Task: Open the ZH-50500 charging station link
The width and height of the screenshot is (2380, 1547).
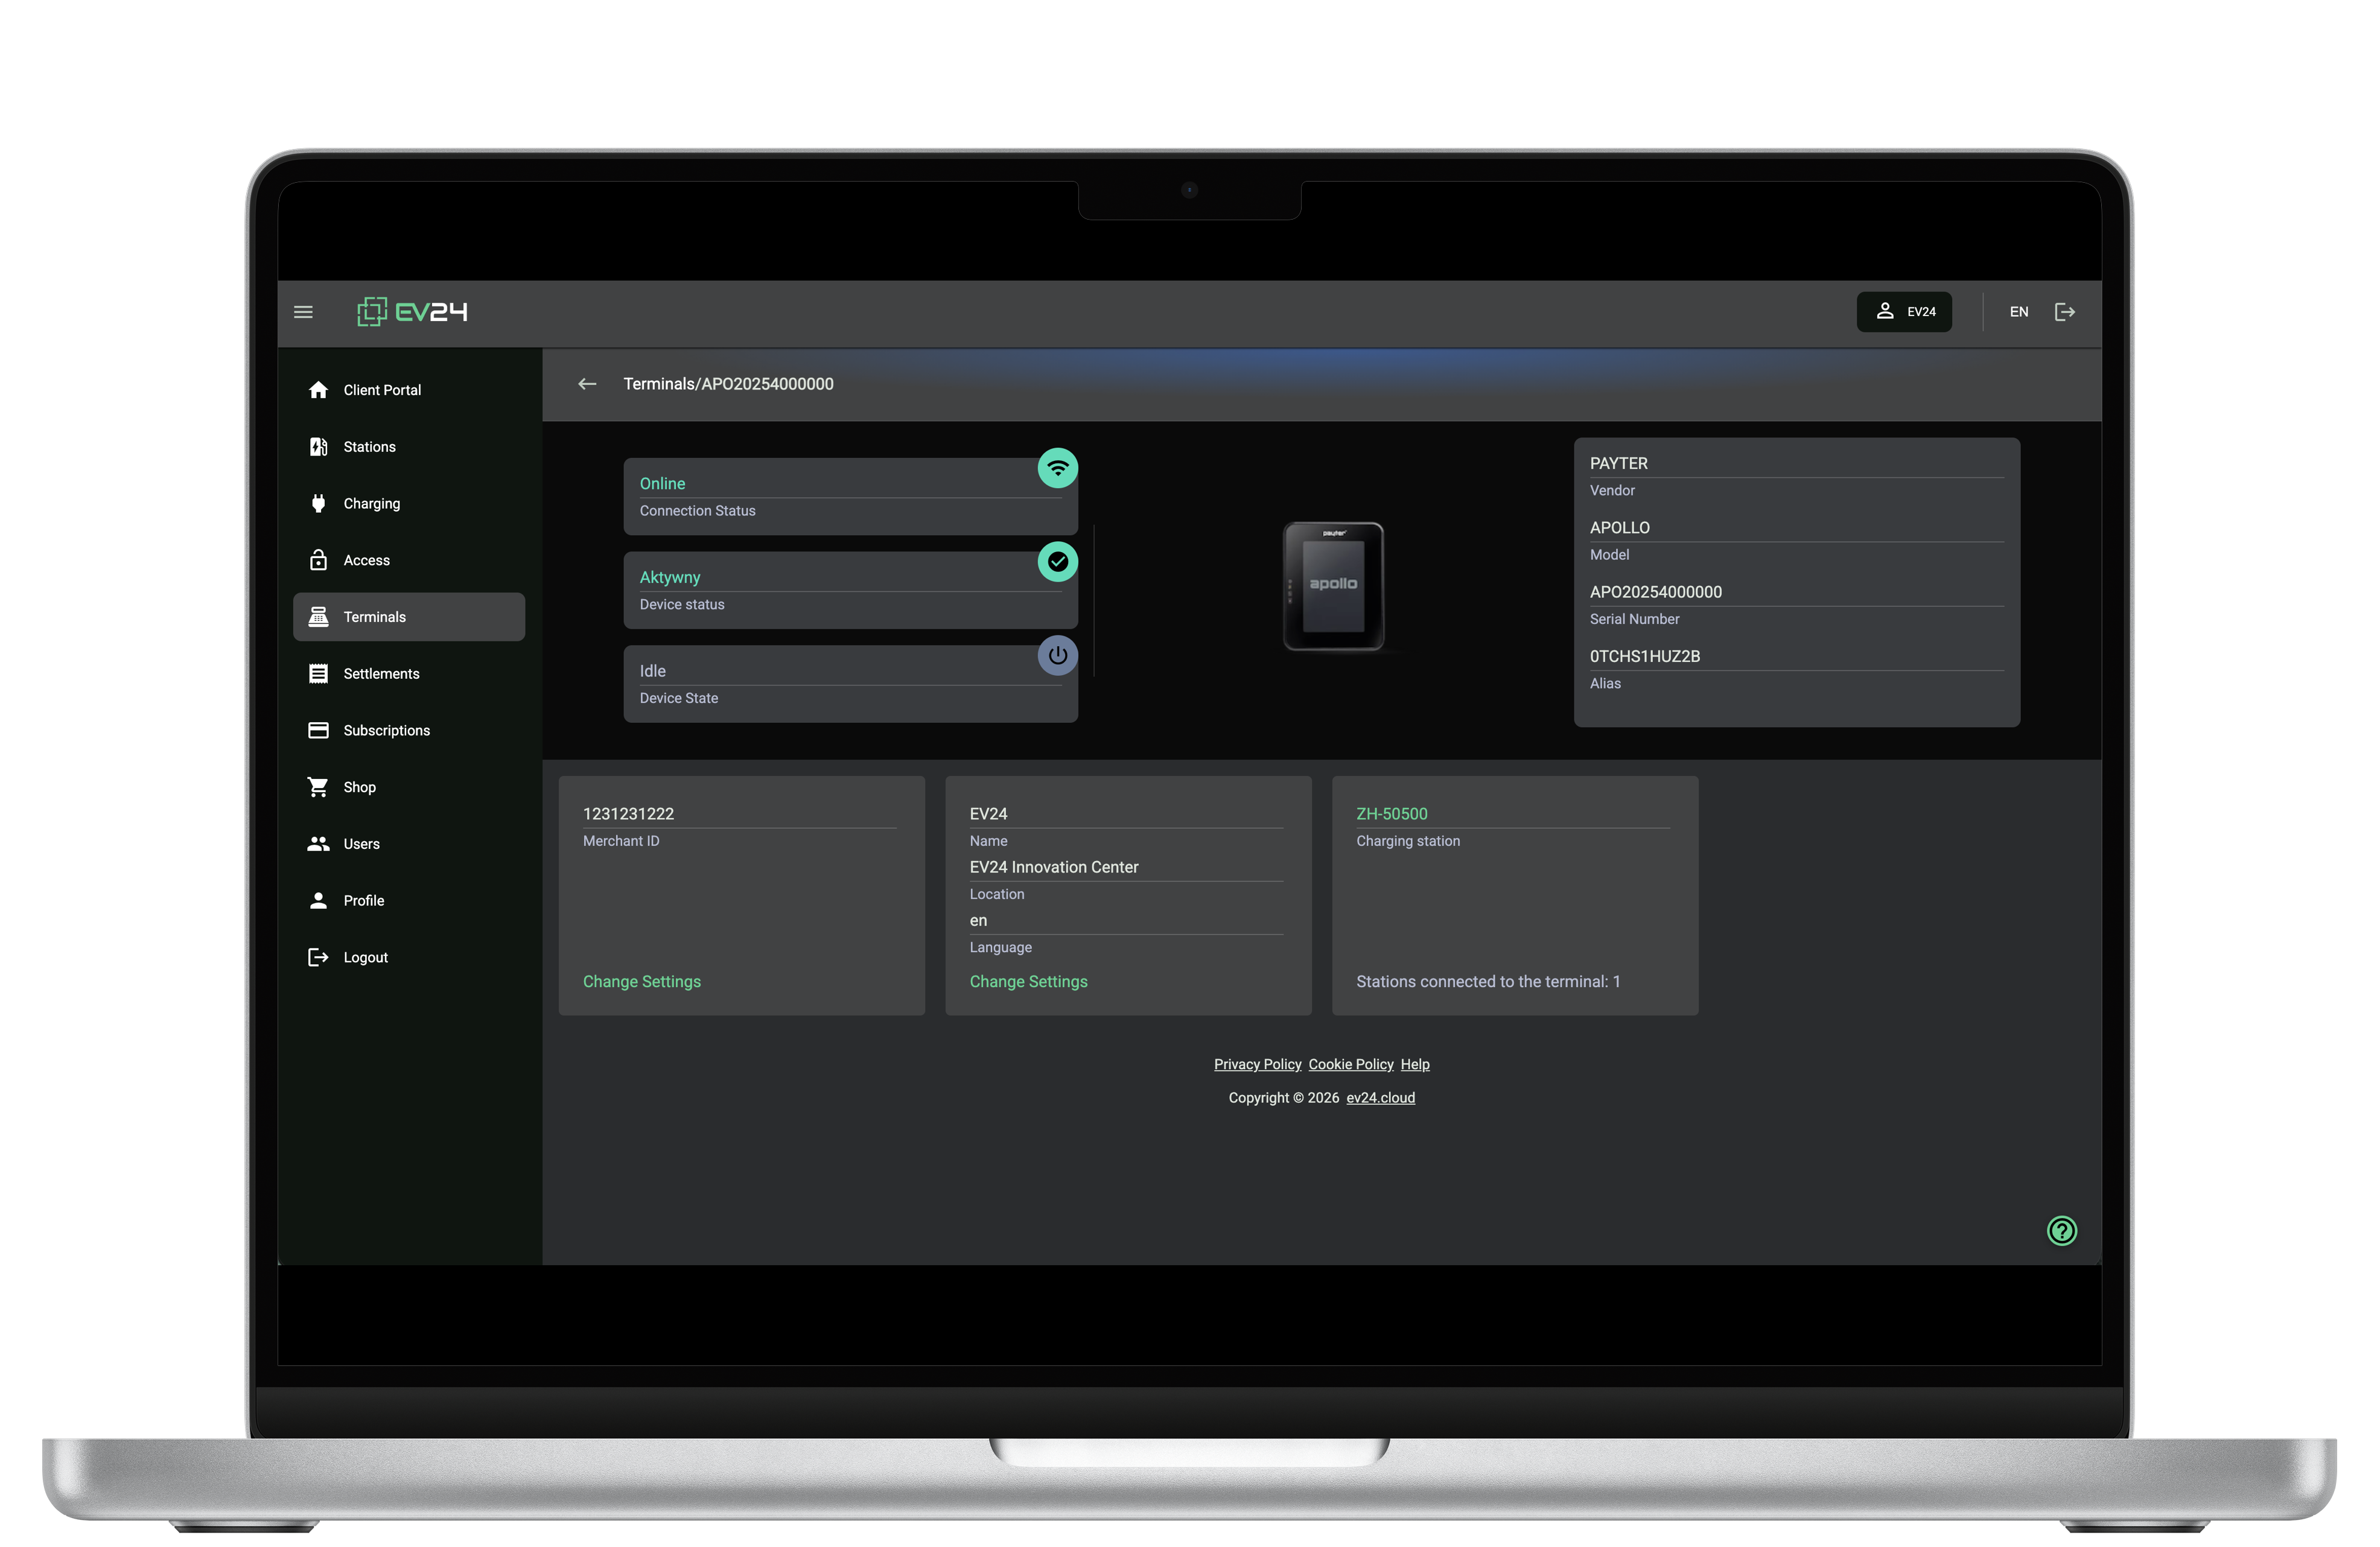Action: (x=1391, y=814)
